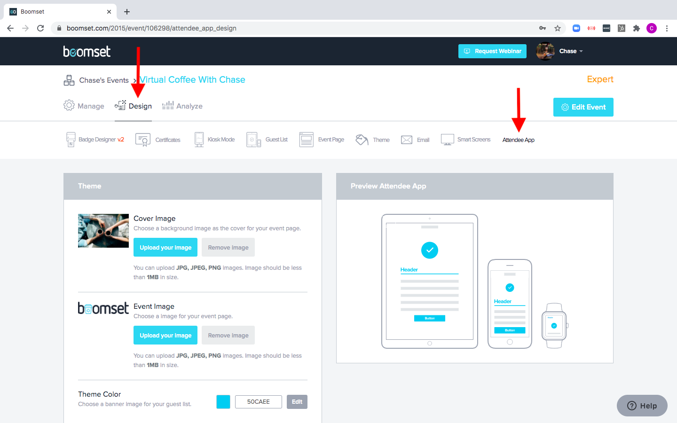Select Attendee App submenu item
Viewport: 677px width, 423px height.
(518, 140)
